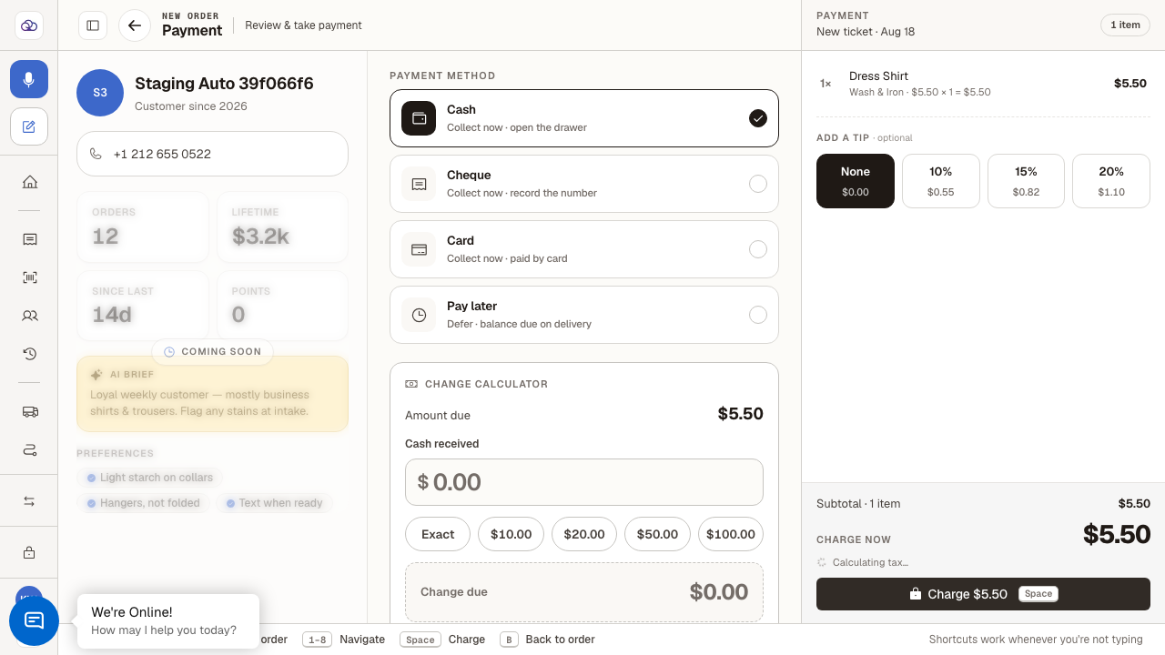Click the Cash received input field
This screenshot has width=1165, height=655.
(x=584, y=482)
